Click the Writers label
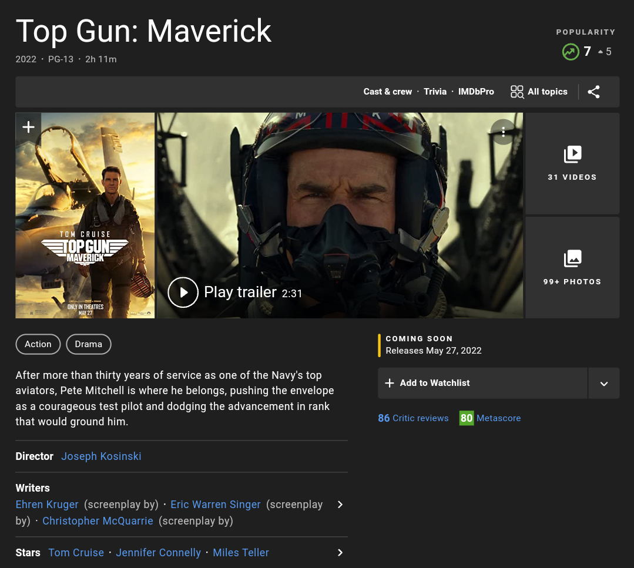 (x=33, y=488)
